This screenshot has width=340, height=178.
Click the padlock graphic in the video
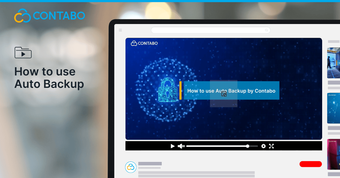pos(168,91)
